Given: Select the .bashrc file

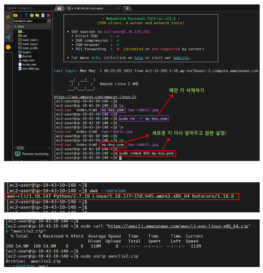Looking at the screenshot, I should (25, 52).
